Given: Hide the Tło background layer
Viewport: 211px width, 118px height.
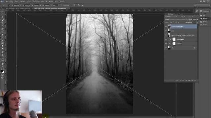Looking at the screenshot, I should tap(166, 48).
